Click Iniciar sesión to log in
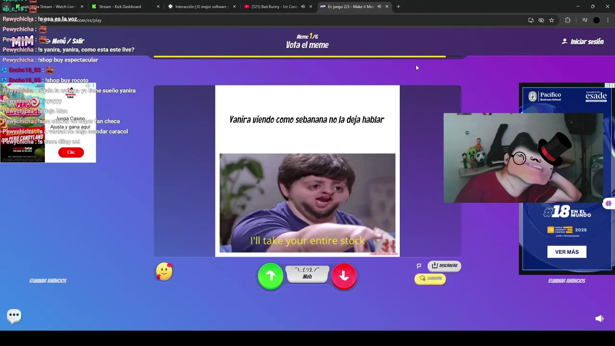The height and width of the screenshot is (346, 615). [583, 42]
